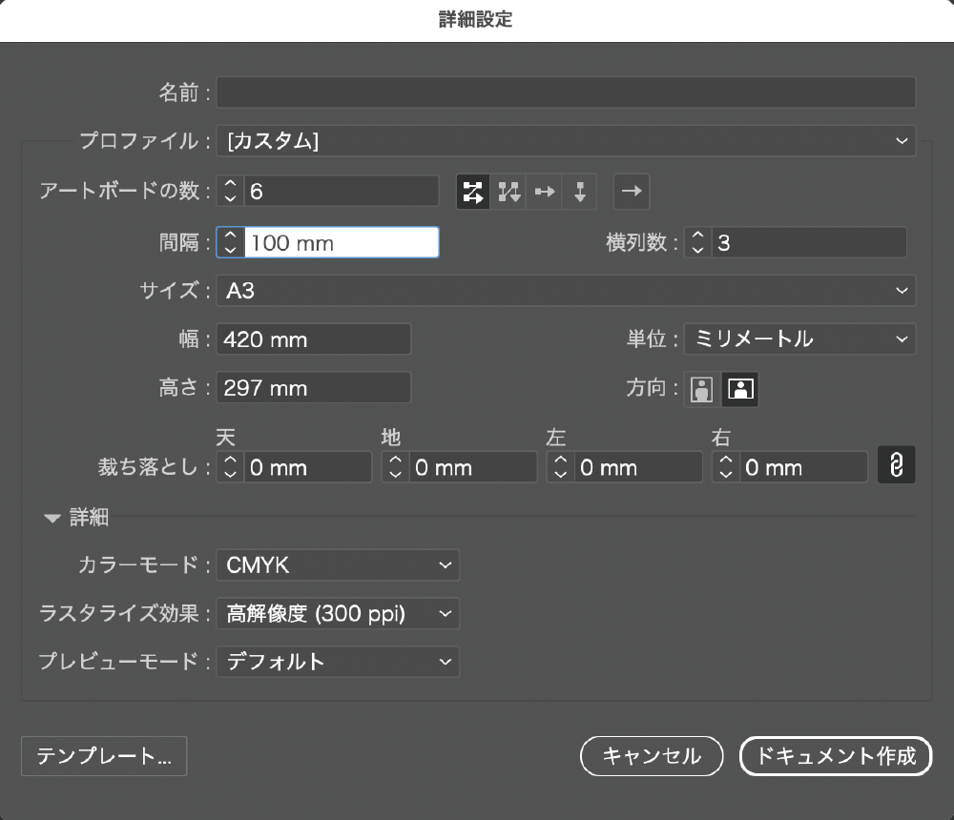
Task: Click the テンプレート... button
Action: click(x=104, y=756)
